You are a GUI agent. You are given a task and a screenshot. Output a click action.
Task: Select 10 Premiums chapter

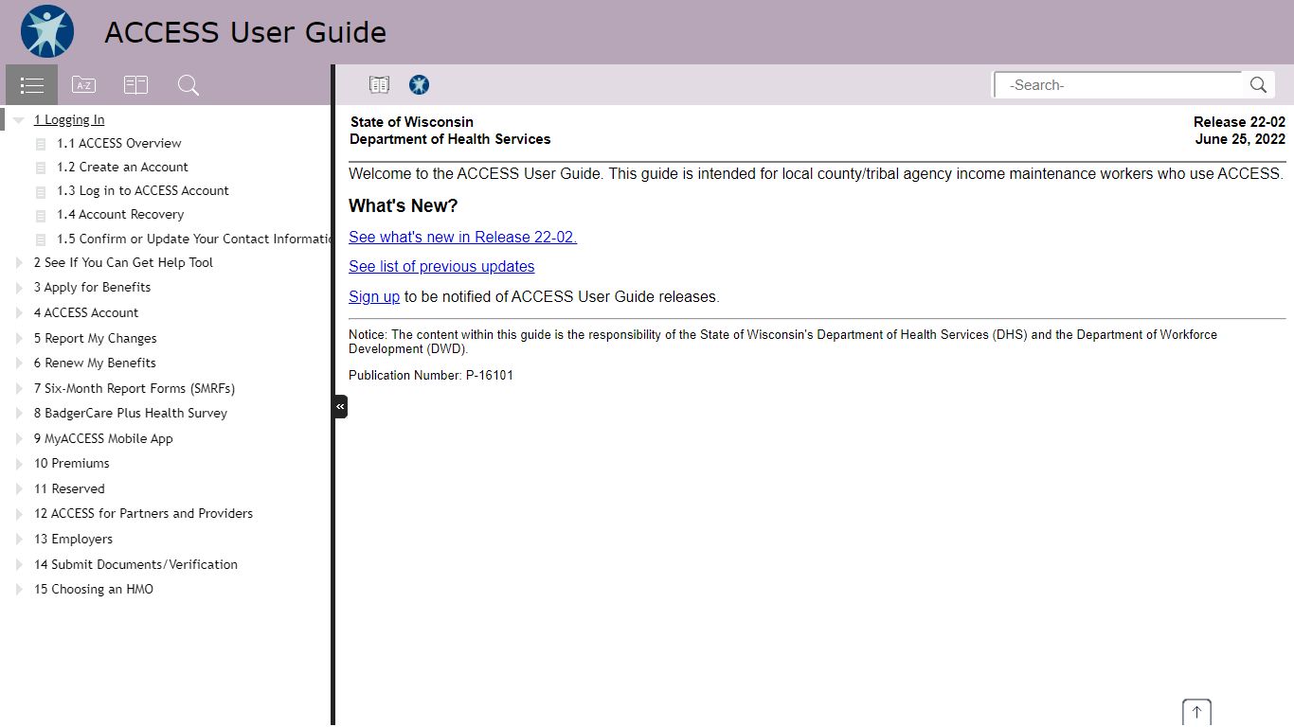72,463
